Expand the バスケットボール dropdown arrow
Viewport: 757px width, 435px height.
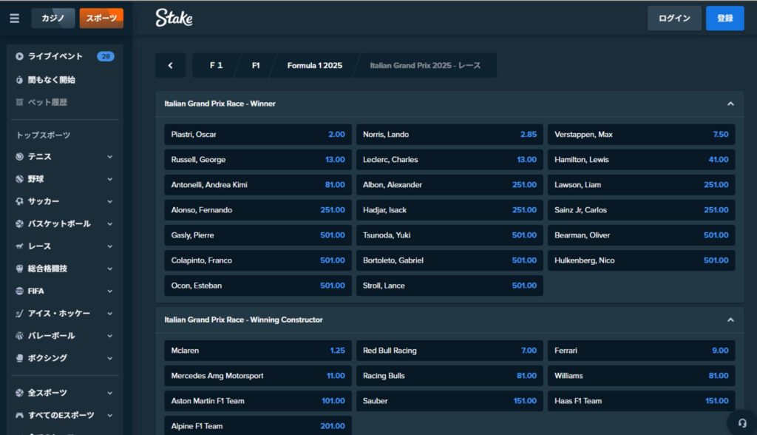point(109,223)
